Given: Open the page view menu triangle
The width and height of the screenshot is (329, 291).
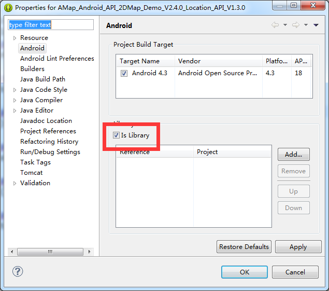Looking at the screenshot, I should [x=316, y=25].
